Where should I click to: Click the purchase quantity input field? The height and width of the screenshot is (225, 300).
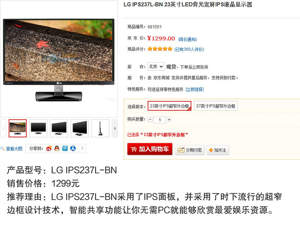(160, 120)
